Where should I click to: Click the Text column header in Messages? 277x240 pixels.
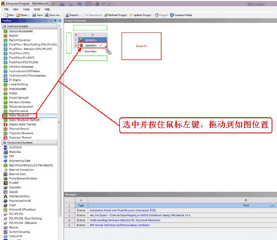(x=246, y=205)
